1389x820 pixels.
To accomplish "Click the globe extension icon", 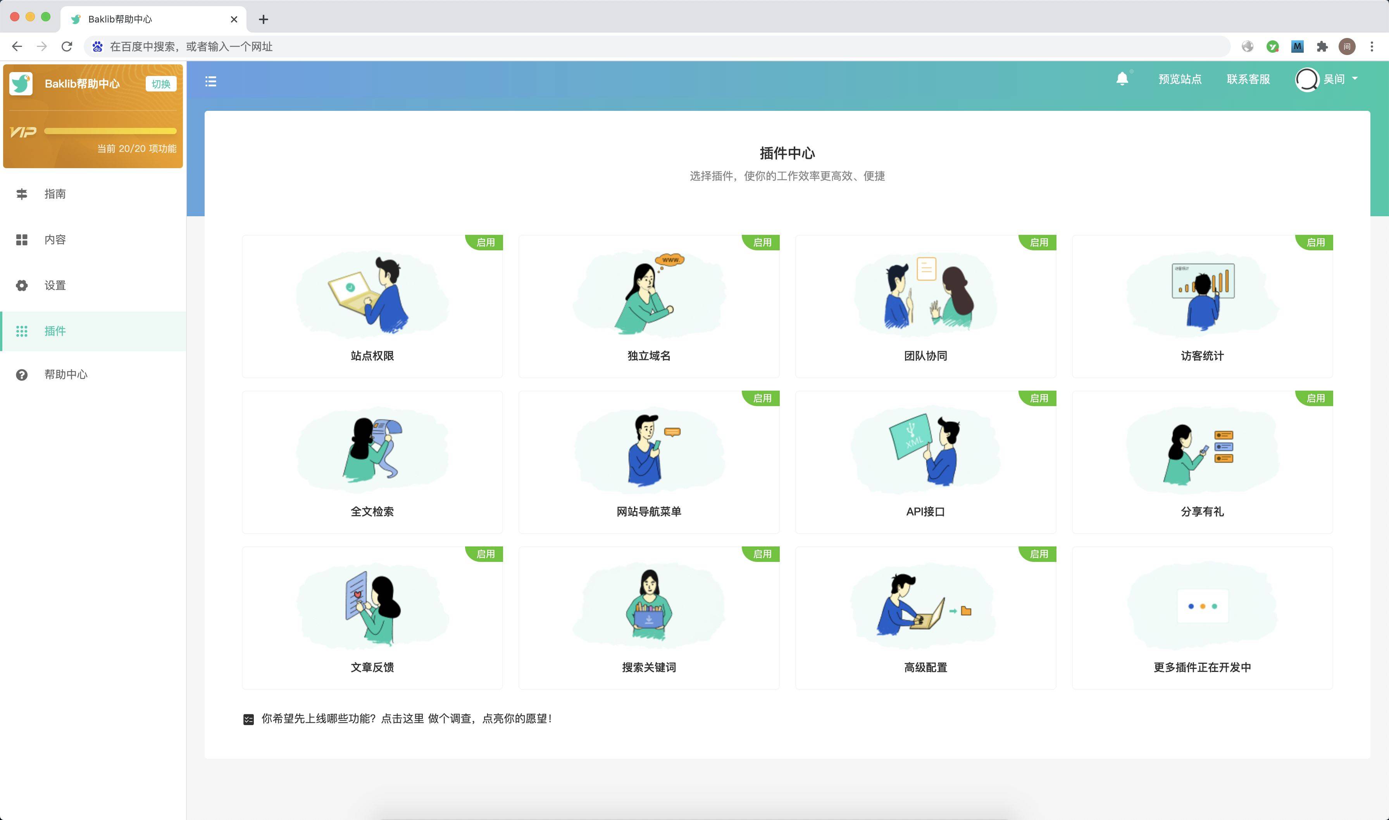I will pos(1248,47).
